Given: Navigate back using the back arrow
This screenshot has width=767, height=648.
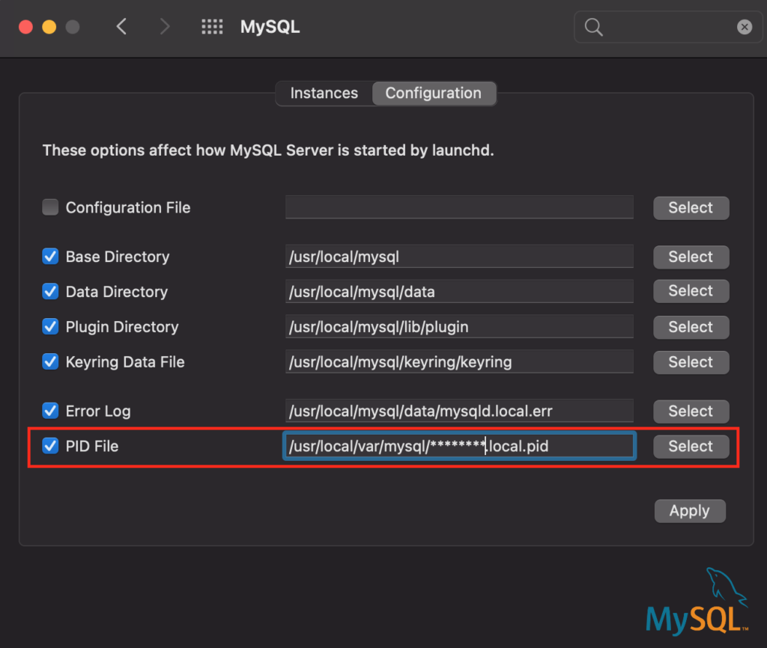Looking at the screenshot, I should coord(121,26).
